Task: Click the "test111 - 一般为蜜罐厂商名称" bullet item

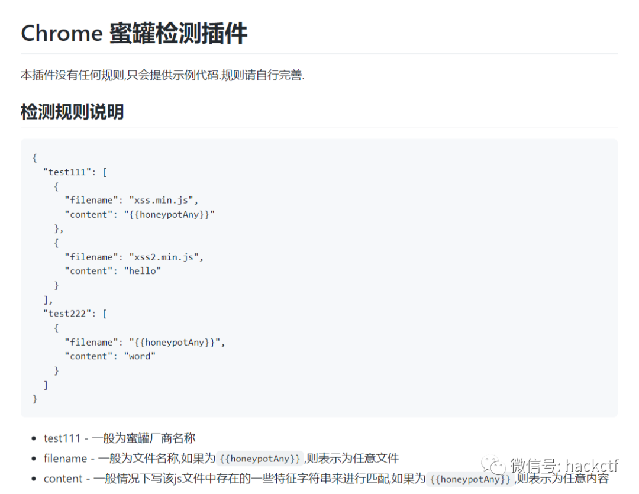Action: click(120, 438)
